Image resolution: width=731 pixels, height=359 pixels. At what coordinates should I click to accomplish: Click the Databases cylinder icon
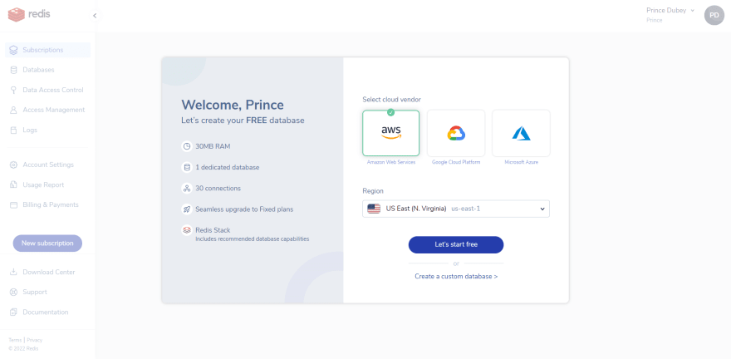tap(13, 70)
